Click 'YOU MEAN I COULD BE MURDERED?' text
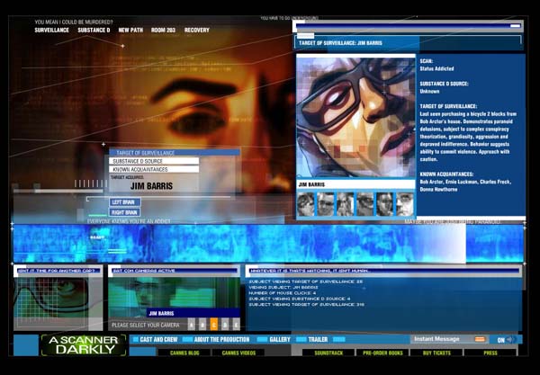The width and height of the screenshot is (540, 375). pos(74,22)
